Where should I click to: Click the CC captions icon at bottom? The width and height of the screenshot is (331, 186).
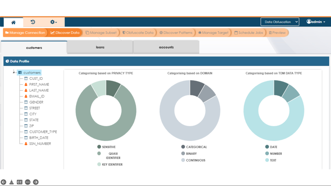point(19,182)
